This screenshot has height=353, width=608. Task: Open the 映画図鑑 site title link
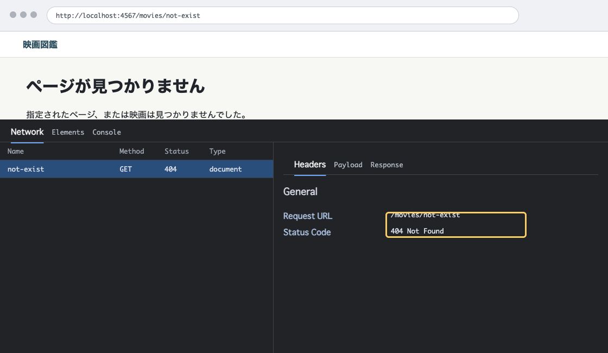click(x=40, y=45)
